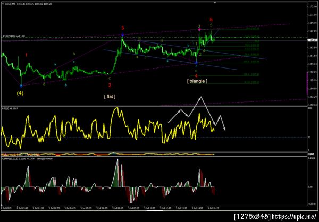Click the 1172.94 price scale value

[x=312, y=7]
